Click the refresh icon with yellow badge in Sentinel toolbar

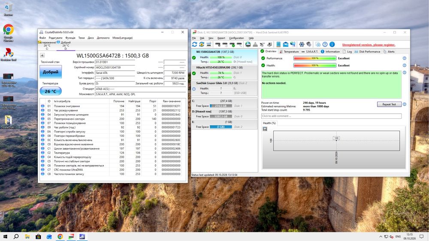pos(202,44)
